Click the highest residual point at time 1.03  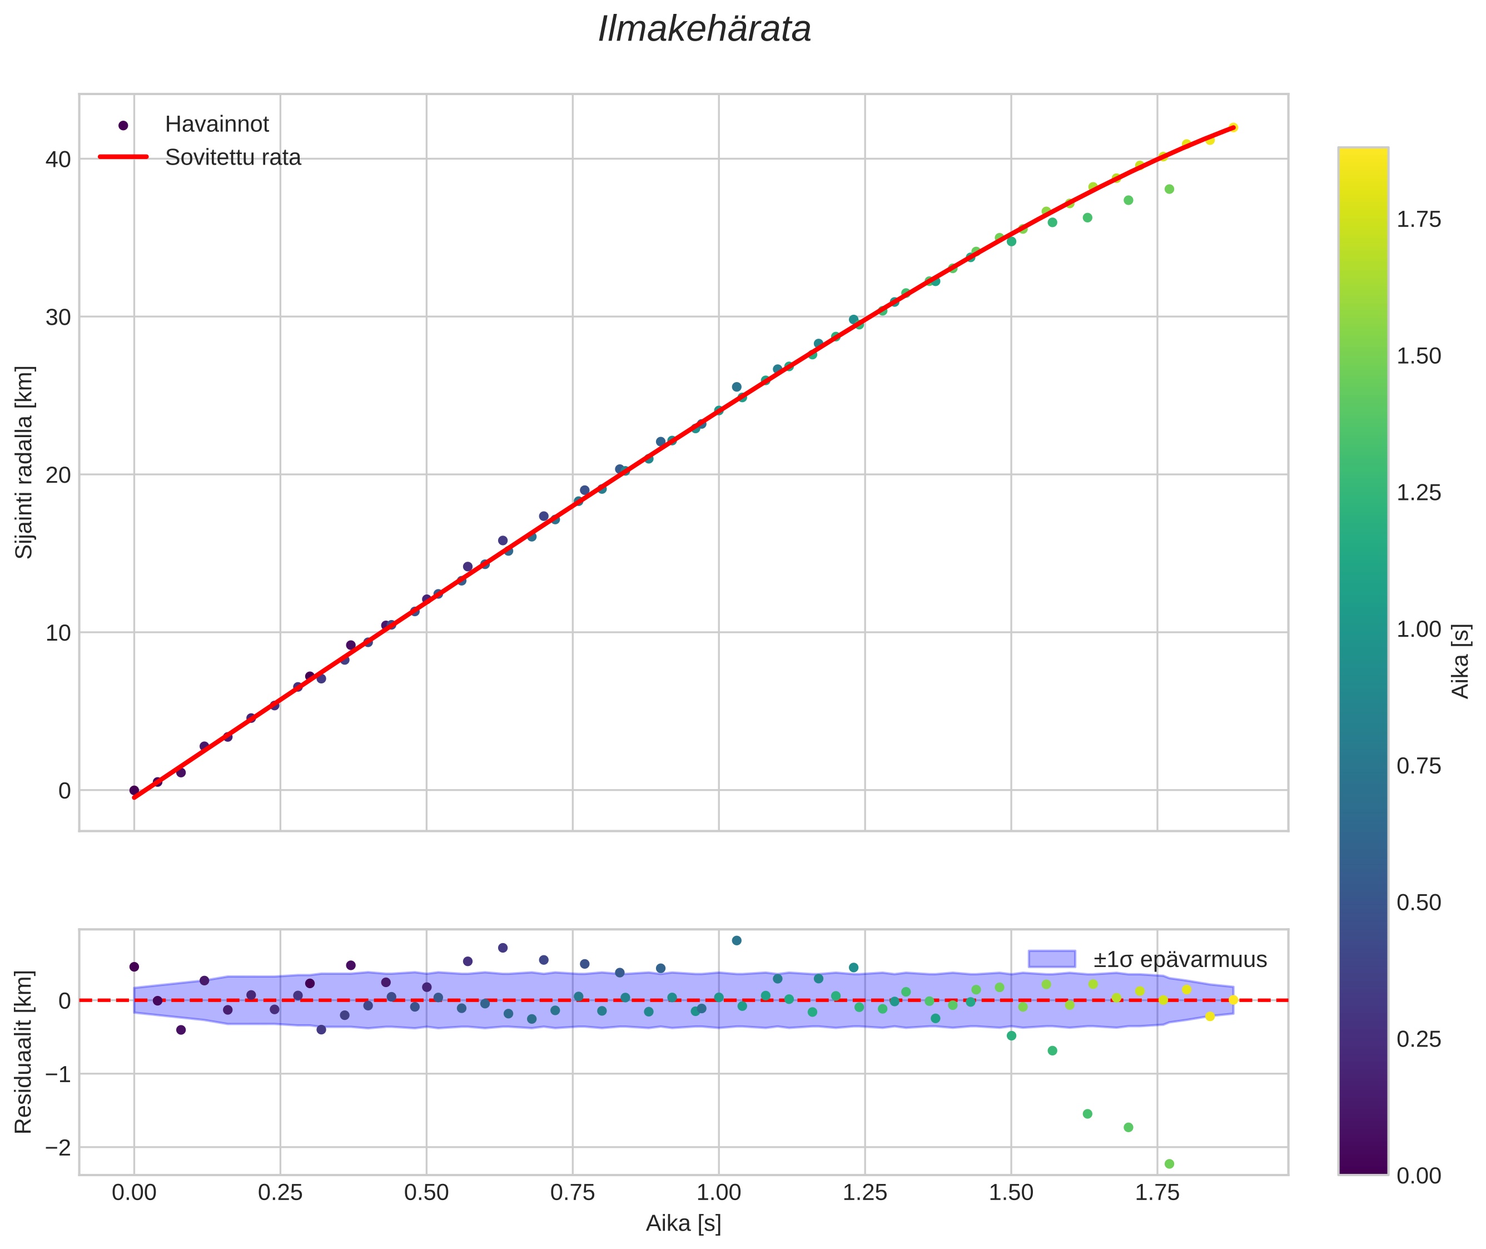[736, 940]
